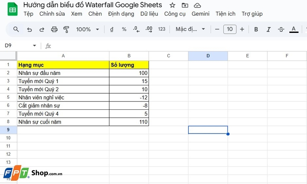Open more number formats (123)

point(162,29)
